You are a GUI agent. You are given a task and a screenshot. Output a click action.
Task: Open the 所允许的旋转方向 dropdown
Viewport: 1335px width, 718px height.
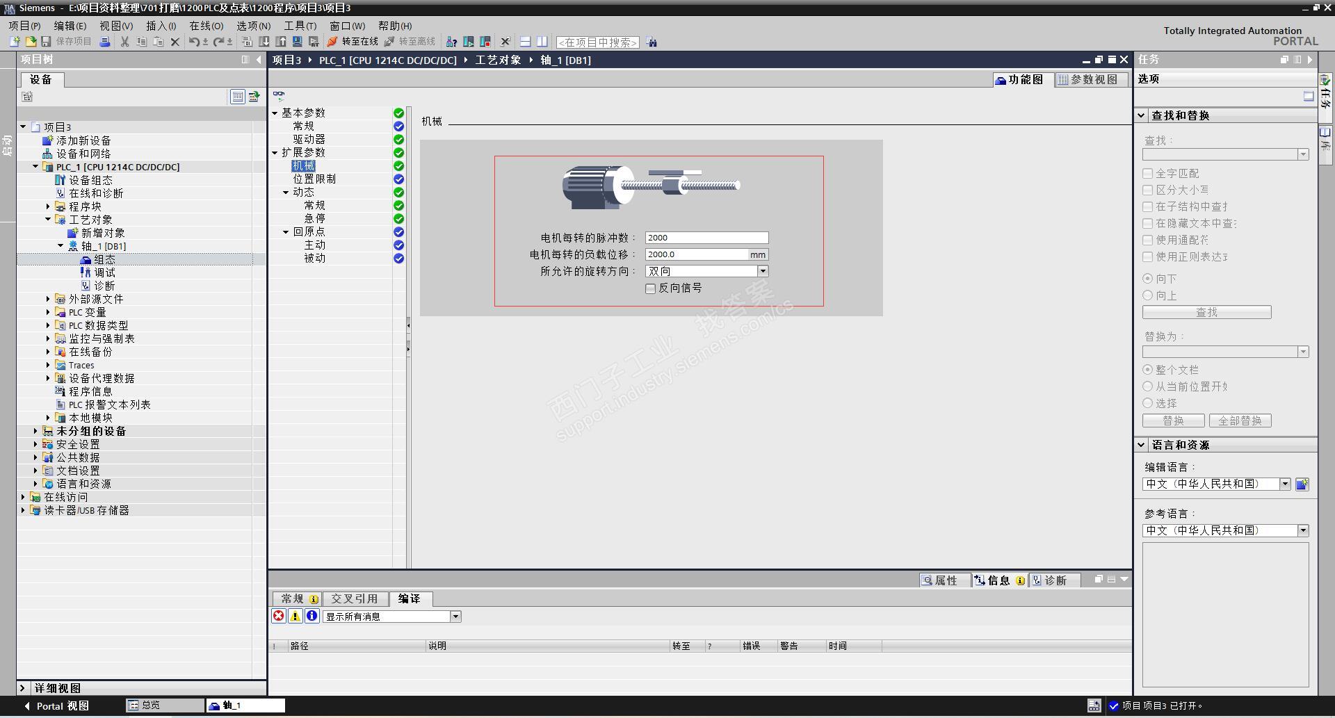point(763,271)
